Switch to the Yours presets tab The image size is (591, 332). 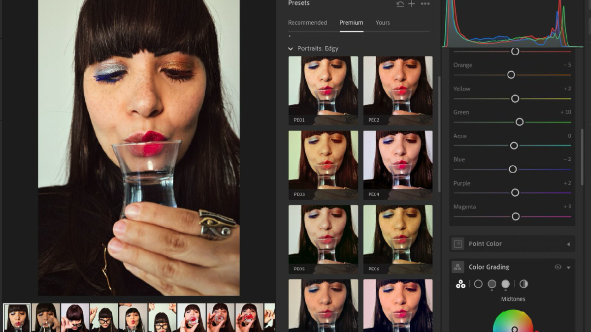pyautogui.click(x=383, y=23)
